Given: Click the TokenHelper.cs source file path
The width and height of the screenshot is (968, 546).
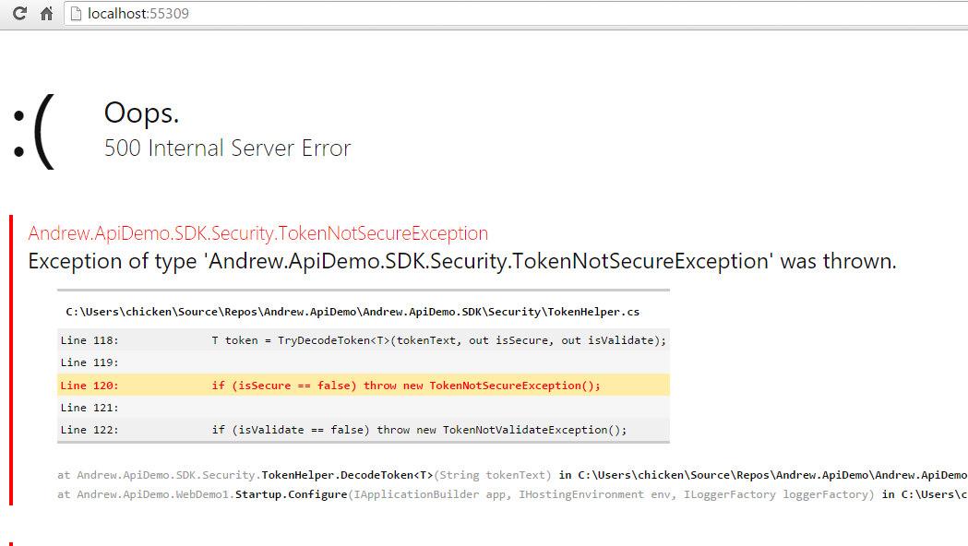Looking at the screenshot, I should 353,313.
